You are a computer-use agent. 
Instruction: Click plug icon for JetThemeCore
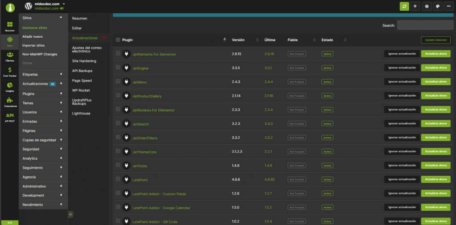tap(126, 152)
